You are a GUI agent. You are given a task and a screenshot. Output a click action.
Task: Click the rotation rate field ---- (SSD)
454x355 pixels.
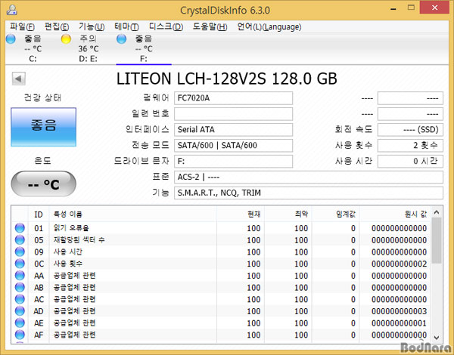[410, 129]
